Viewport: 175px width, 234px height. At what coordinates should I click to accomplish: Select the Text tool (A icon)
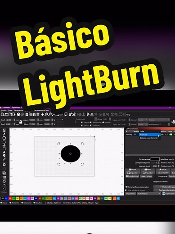pos(4,152)
